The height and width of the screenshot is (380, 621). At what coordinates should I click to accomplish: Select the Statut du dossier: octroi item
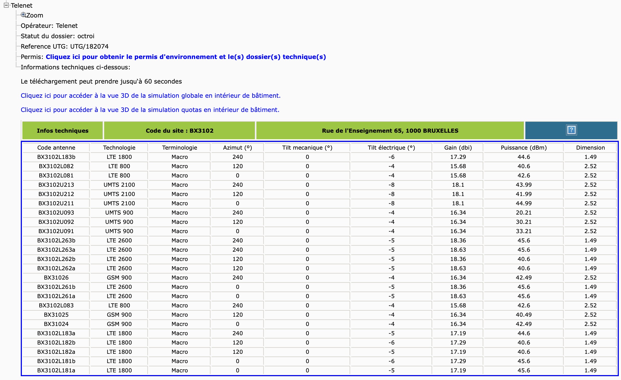tap(57, 36)
